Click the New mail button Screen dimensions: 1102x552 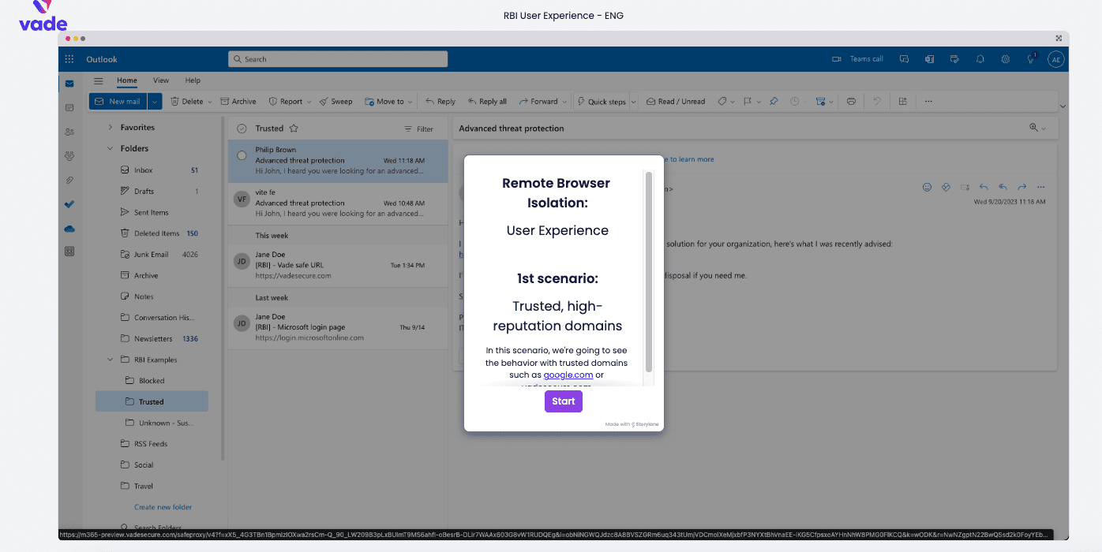pyautogui.click(x=118, y=101)
